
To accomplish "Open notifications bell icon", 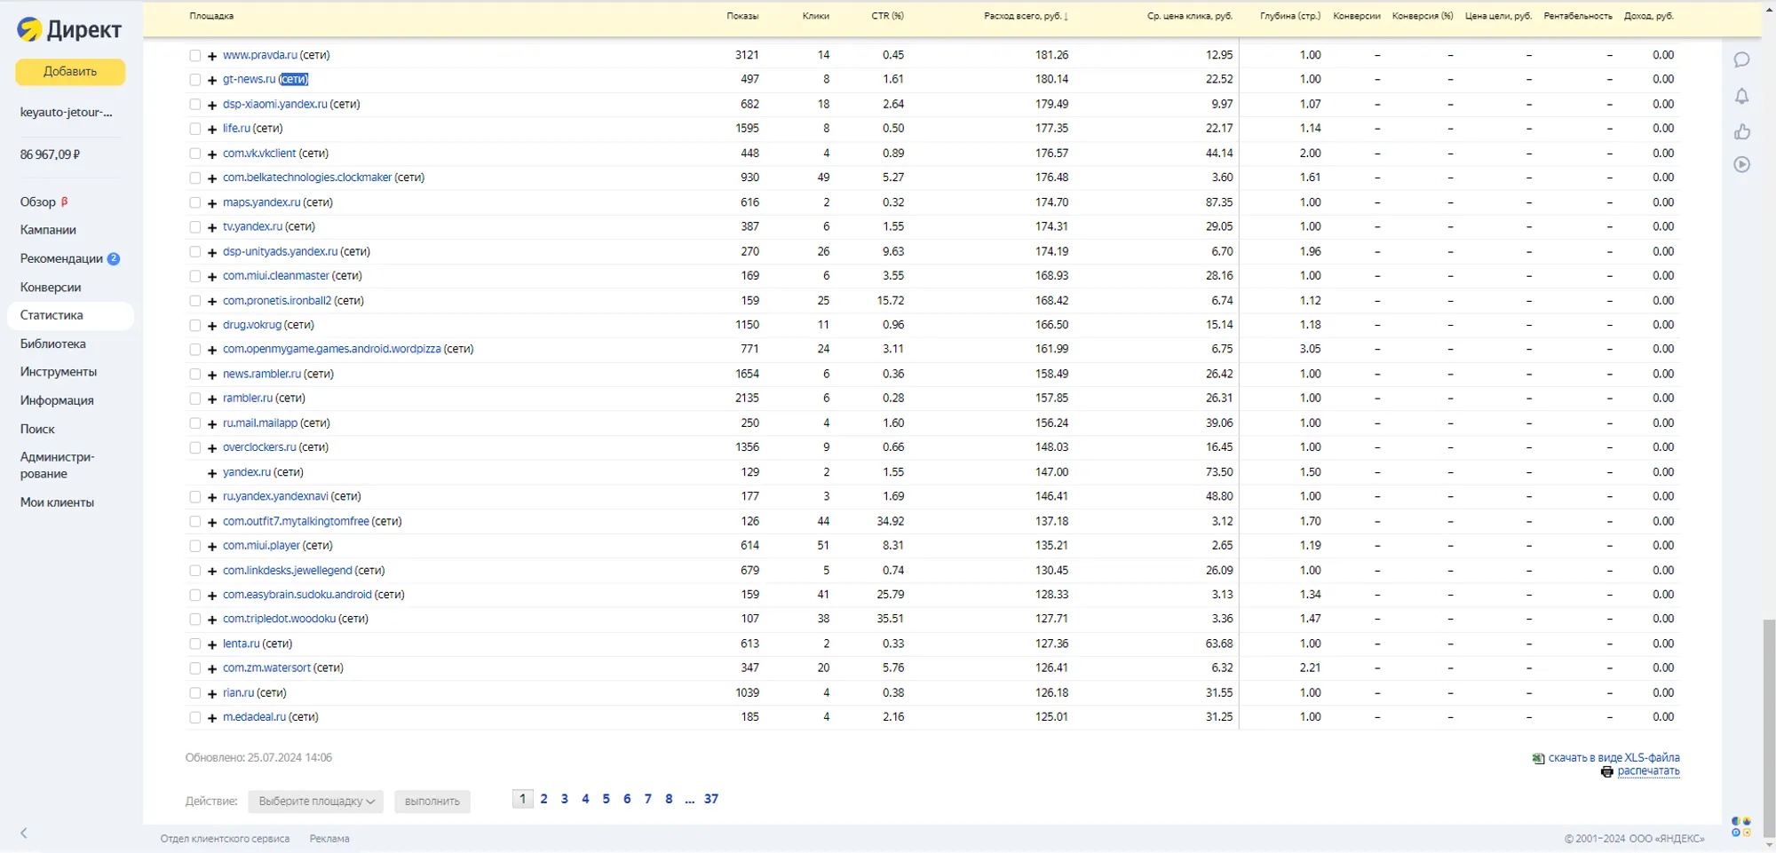I will [1741, 96].
